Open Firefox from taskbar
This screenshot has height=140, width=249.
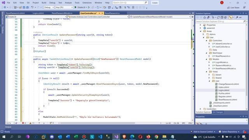point(148,137)
